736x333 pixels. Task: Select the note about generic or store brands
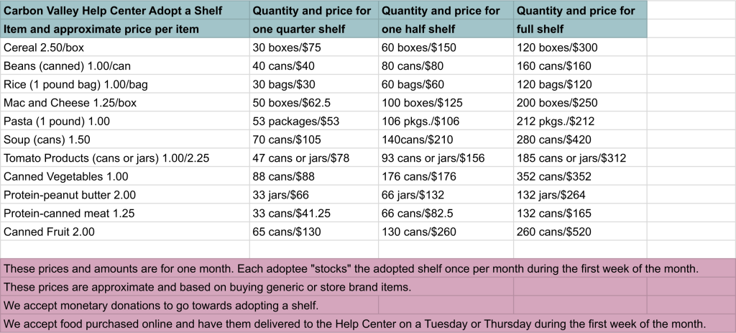click(208, 287)
